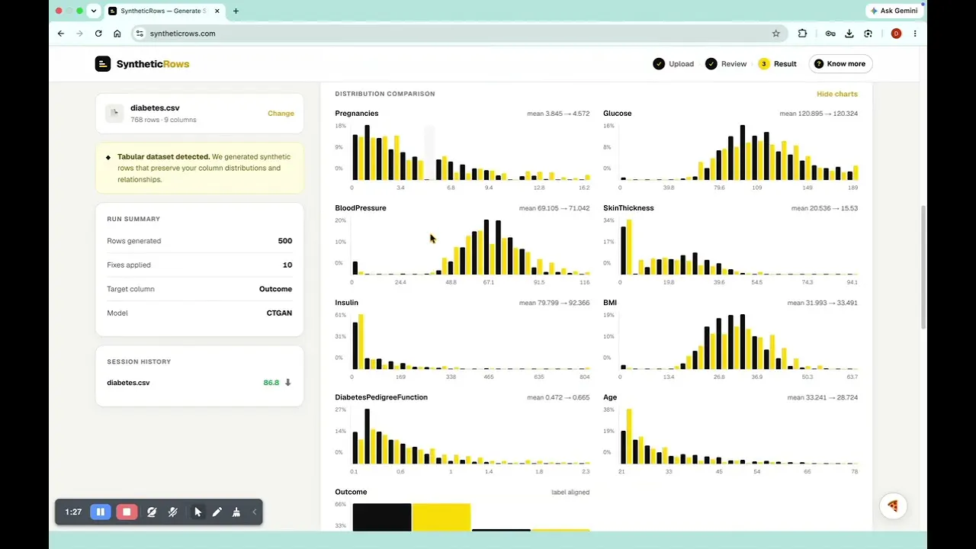The height and width of the screenshot is (549, 976).
Task: Click the site info icon in address bar
Action: pos(139,34)
